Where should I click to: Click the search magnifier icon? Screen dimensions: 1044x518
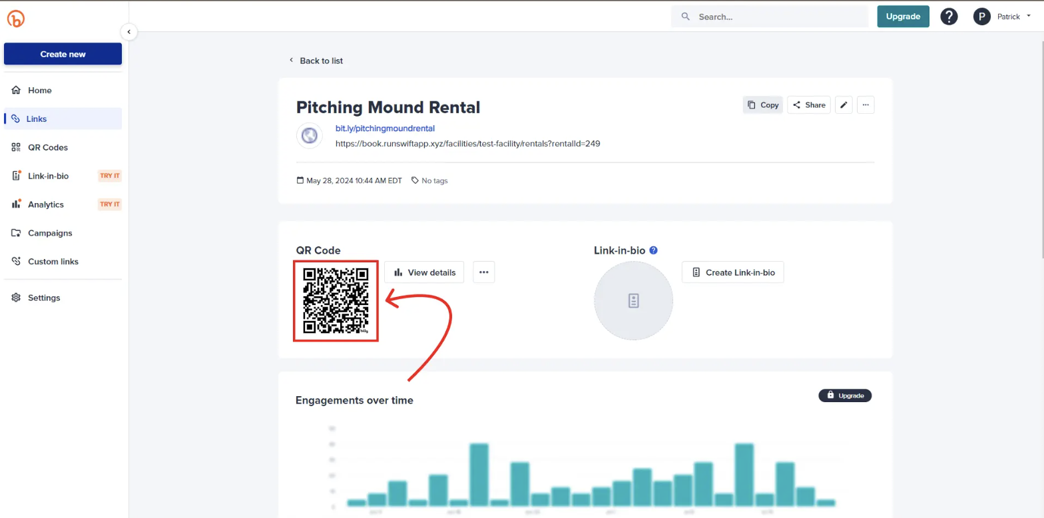click(x=684, y=17)
